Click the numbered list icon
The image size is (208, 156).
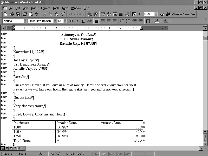click(122, 21)
